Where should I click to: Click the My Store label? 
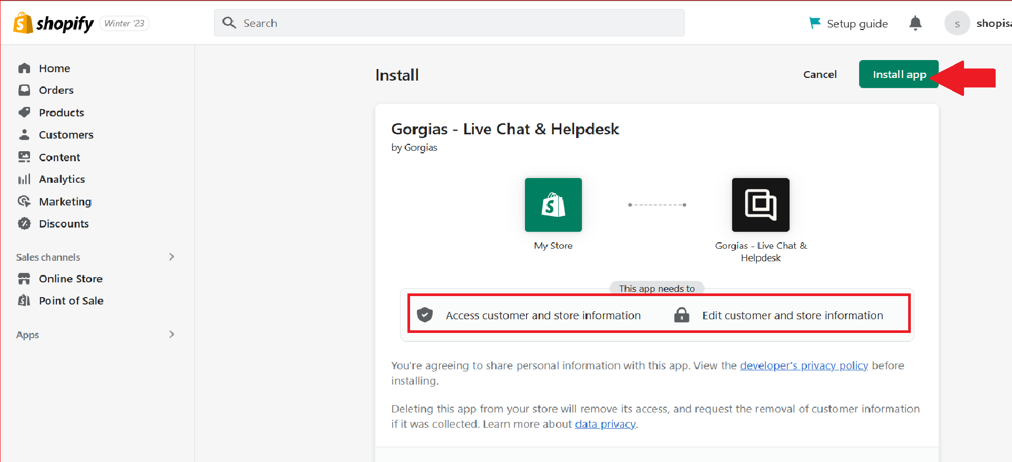pyautogui.click(x=553, y=245)
